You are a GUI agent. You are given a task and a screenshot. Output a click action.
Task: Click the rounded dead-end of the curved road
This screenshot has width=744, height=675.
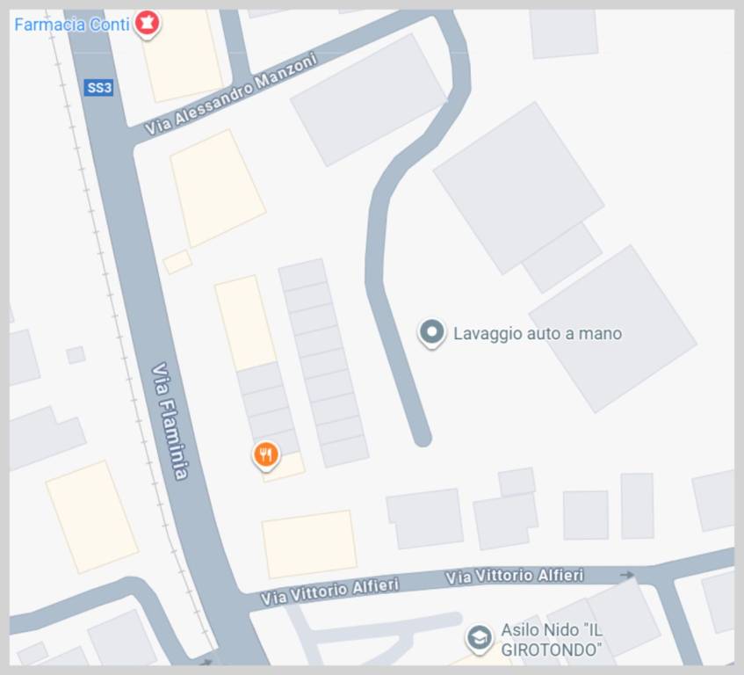pyautogui.click(x=422, y=438)
